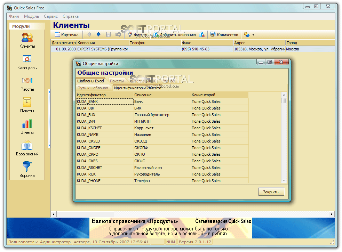342x252 pixels.
Task: Click left arrow of horizontal scrollbar
Action: click(54, 214)
